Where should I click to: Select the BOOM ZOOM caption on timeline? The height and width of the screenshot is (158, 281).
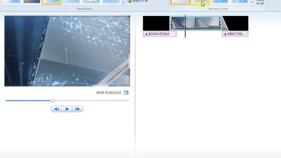click(x=160, y=34)
